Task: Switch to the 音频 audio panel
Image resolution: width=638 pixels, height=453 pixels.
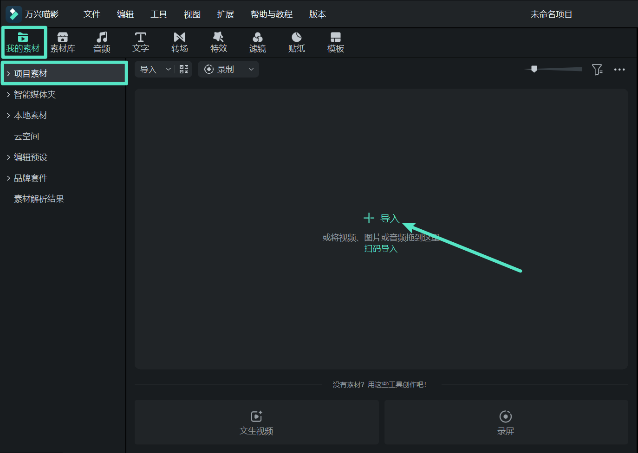Action: tap(102, 42)
